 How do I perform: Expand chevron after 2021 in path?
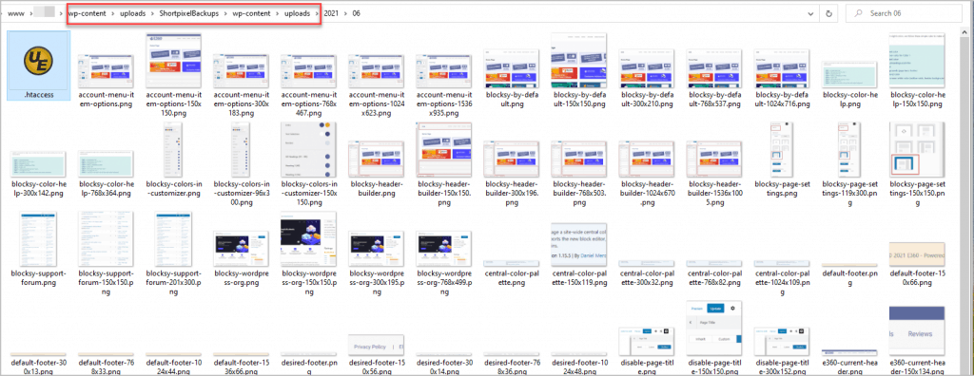click(345, 13)
